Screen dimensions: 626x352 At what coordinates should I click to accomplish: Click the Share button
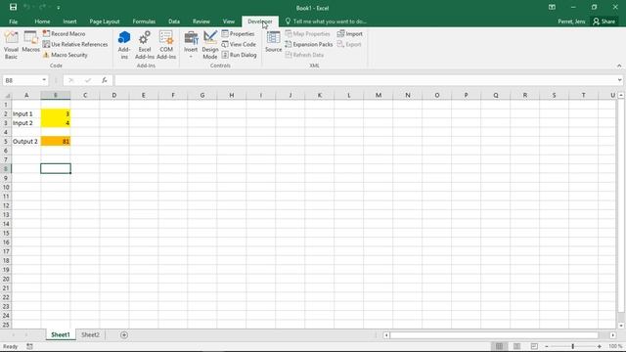pyautogui.click(x=604, y=22)
